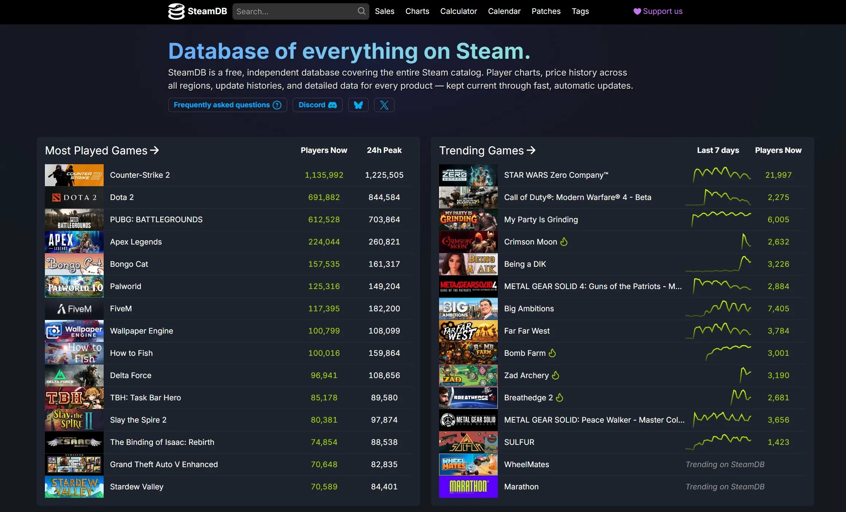Click the Support us link
Viewport: 846px width, 512px height.
tap(658, 11)
